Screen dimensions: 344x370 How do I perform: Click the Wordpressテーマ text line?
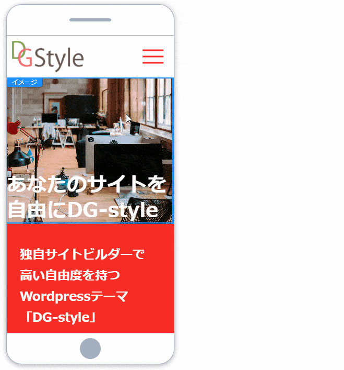point(74,296)
